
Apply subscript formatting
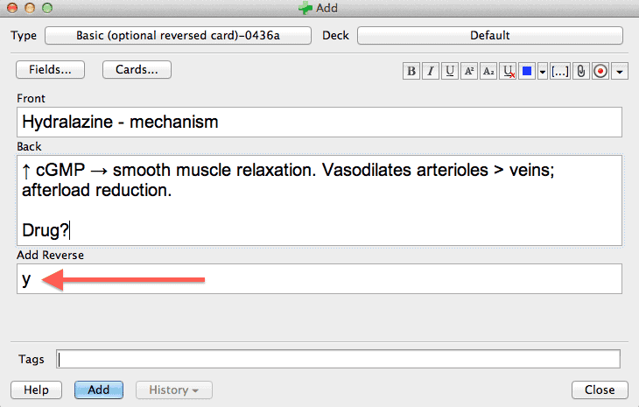point(488,71)
